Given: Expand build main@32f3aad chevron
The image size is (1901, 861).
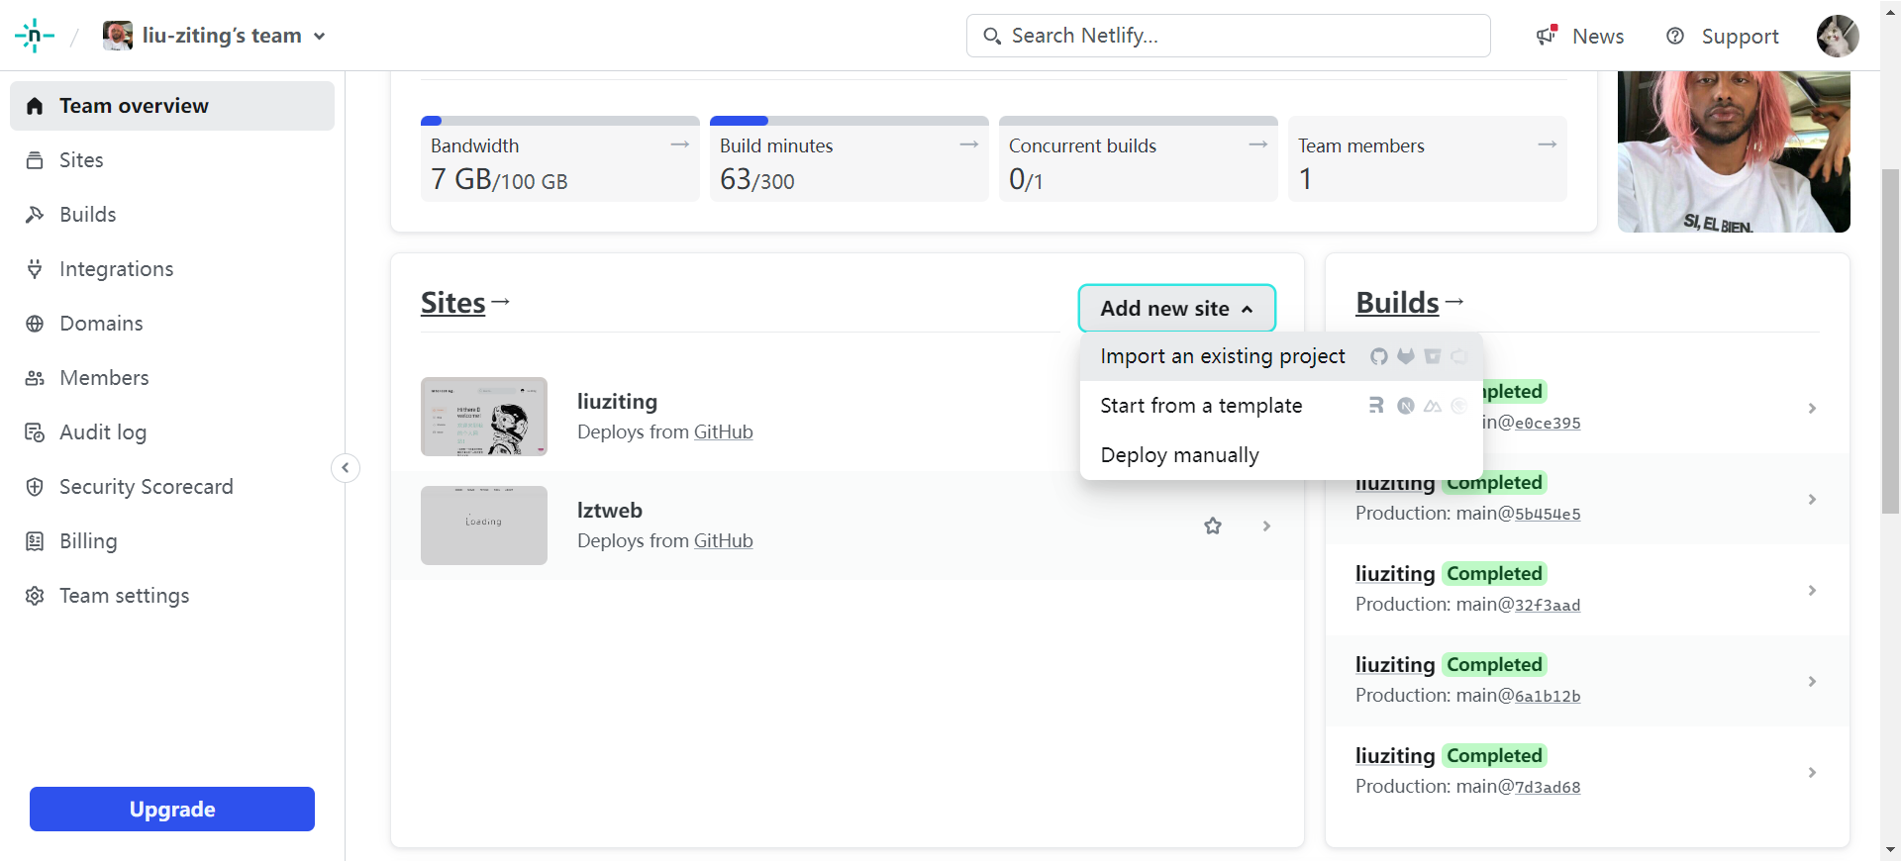Looking at the screenshot, I should pyautogui.click(x=1812, y=590).
